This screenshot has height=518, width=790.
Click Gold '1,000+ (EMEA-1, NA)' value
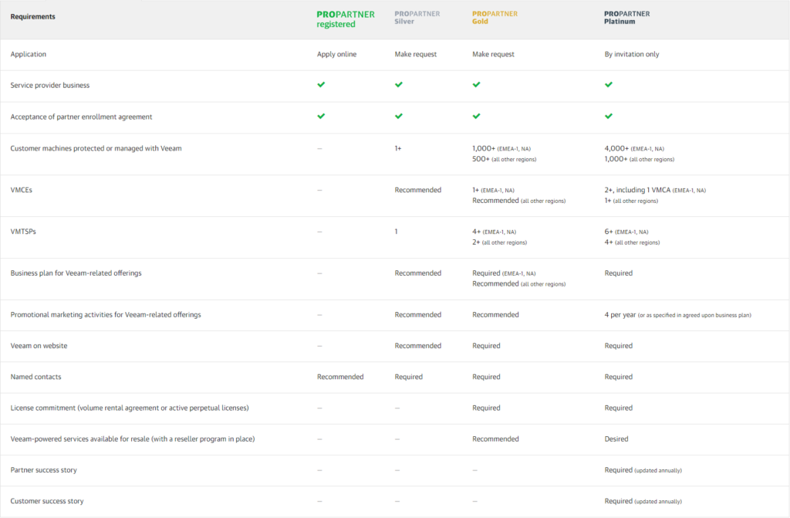[501, 148]
